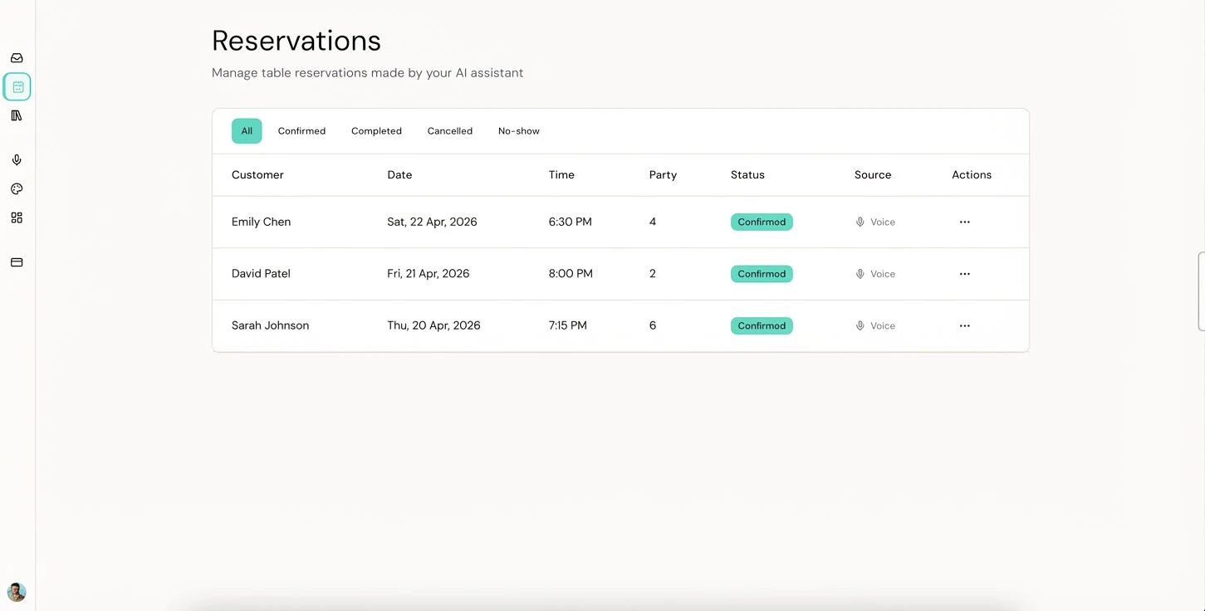Open the palette appearance sidebar icon
This screenshot has height=611, width=1205.
click(x=17, y=189)
